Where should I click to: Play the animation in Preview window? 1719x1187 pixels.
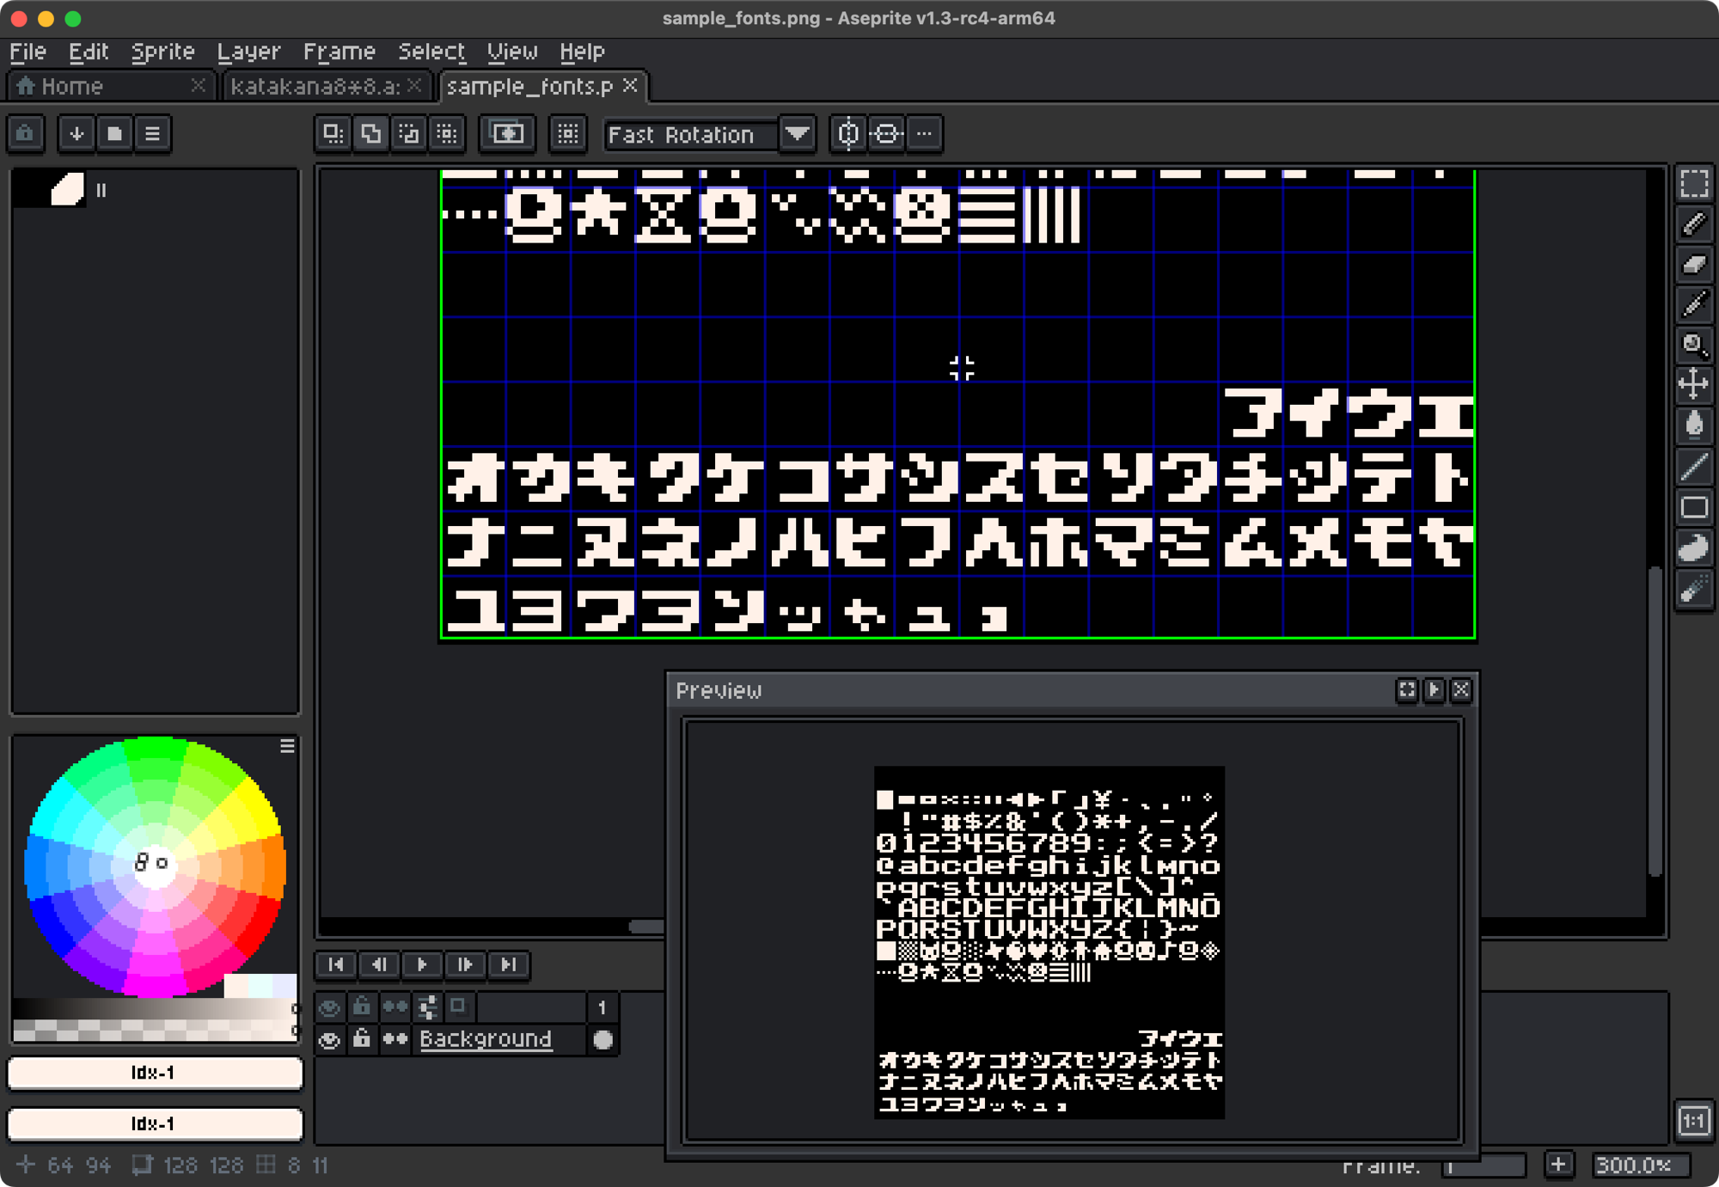tap(1434, 690)
